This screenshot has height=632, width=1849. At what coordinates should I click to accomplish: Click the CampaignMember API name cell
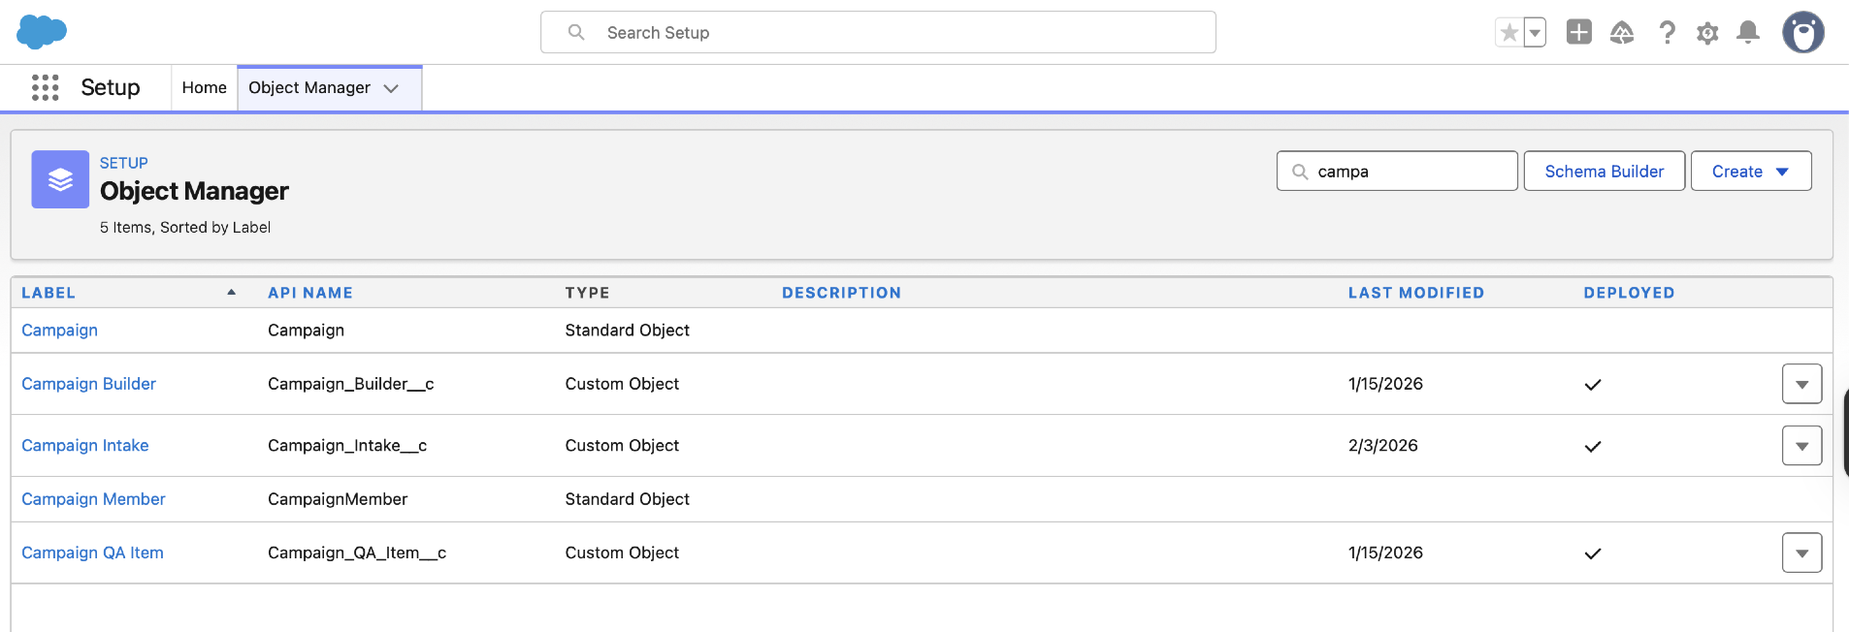click(338, 499)
